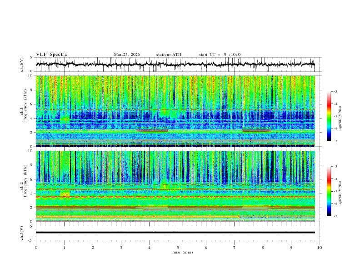Click the "ch.3(V)" waveform axis label
This screenshot has height=278, width=360.
click(x=22, y=233)
